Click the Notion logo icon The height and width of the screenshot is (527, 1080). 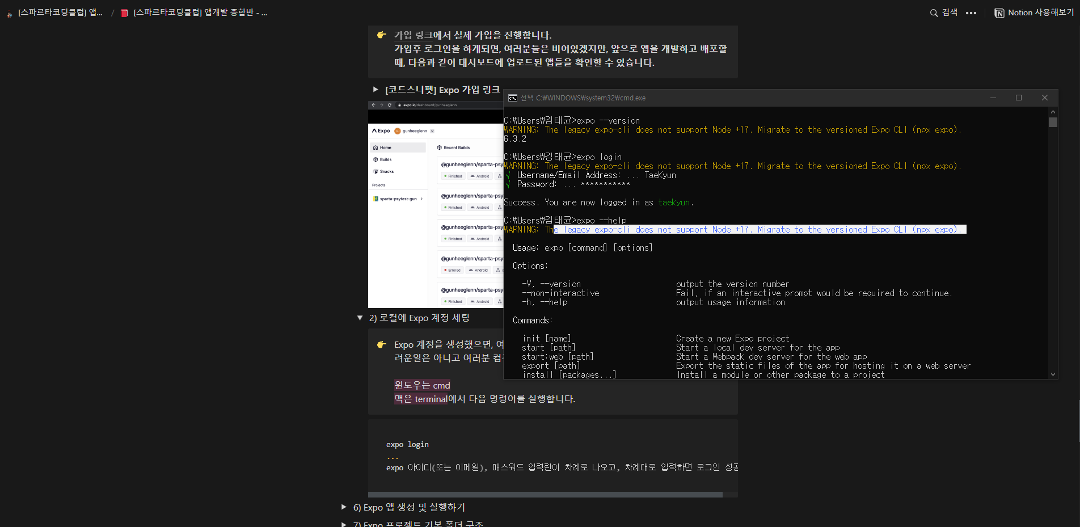(x=999, y=13)
